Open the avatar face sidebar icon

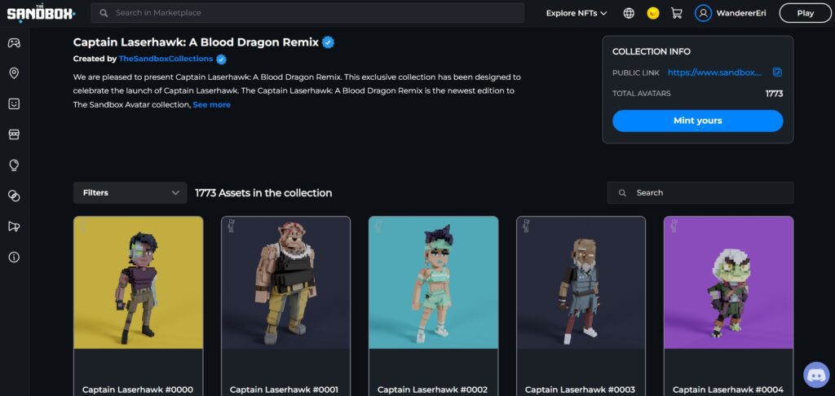click(x=14, y=103)
